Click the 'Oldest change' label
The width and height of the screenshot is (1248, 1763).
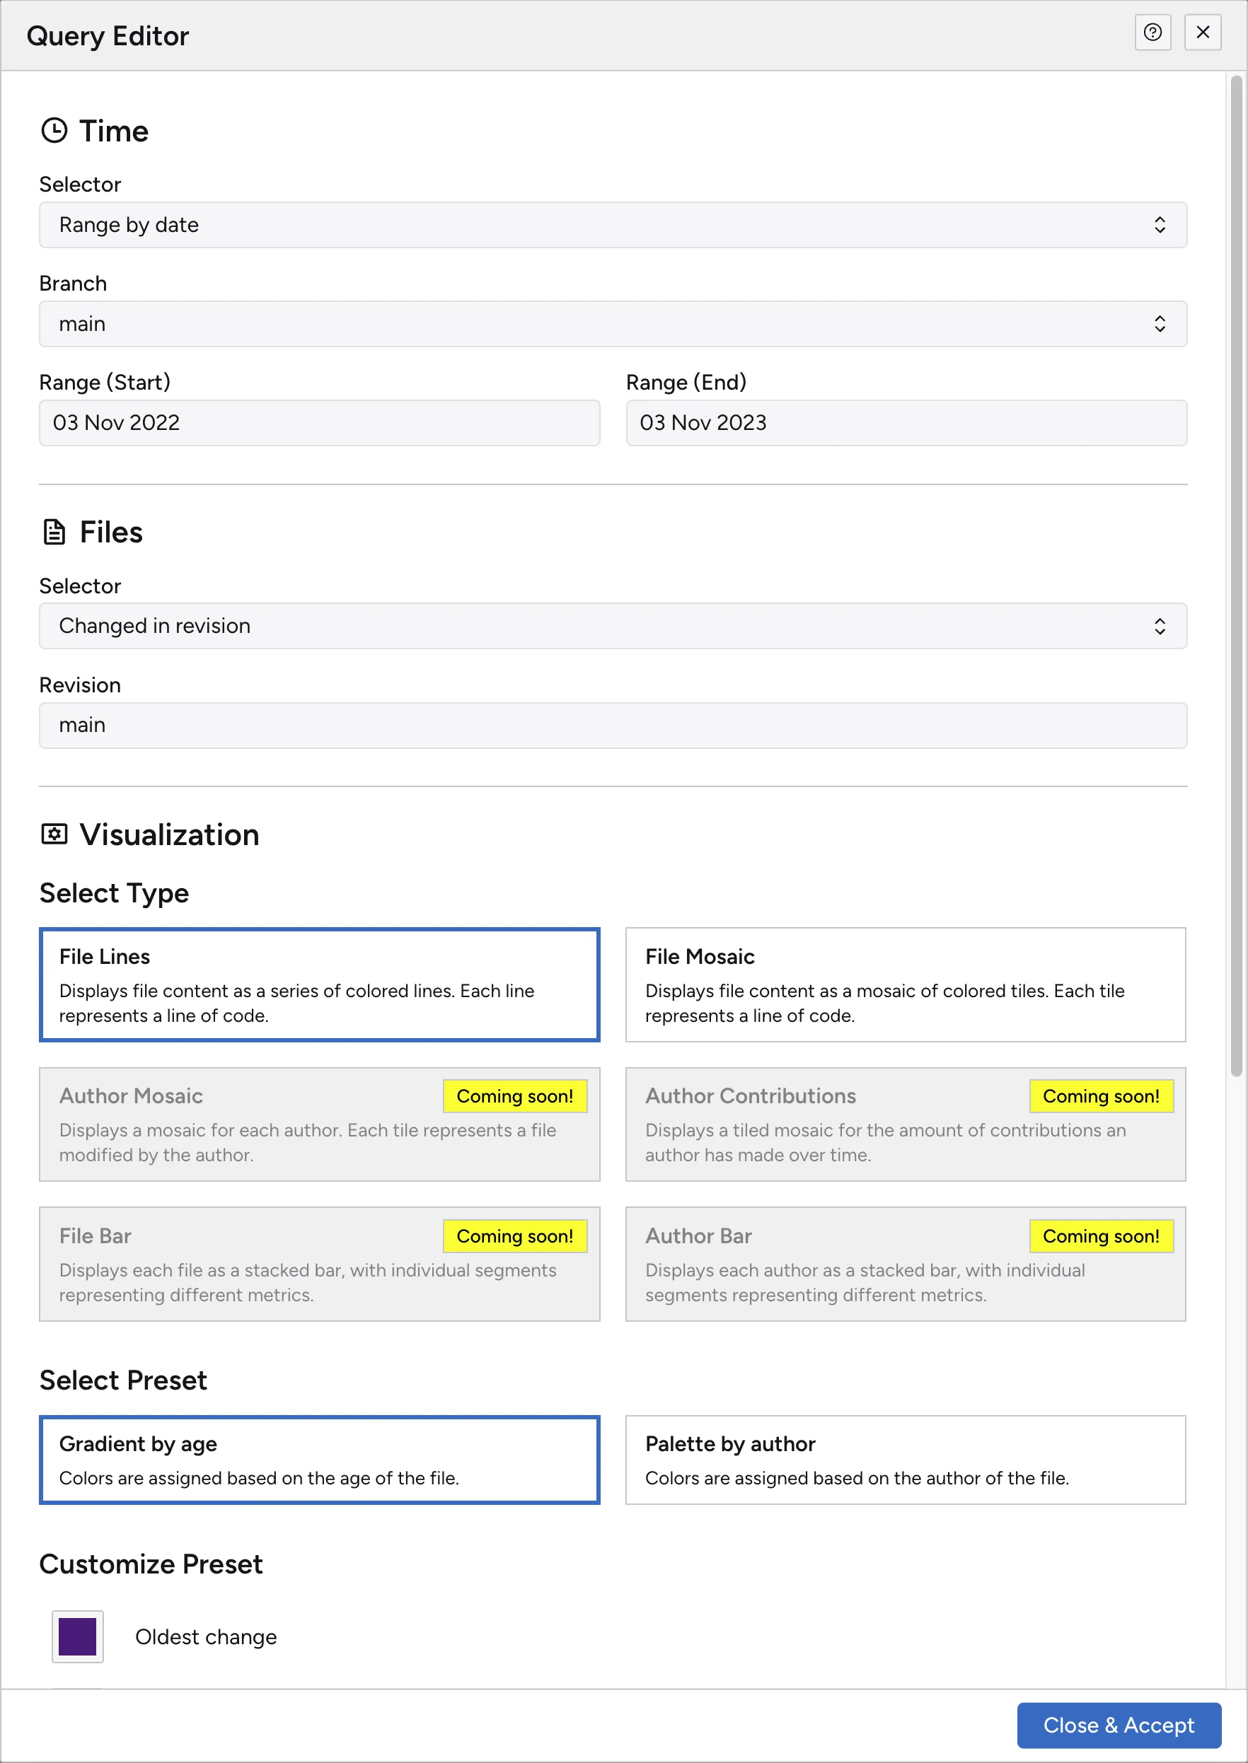pos(206,1637)
